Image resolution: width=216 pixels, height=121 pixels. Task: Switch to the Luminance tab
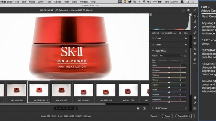174,61
